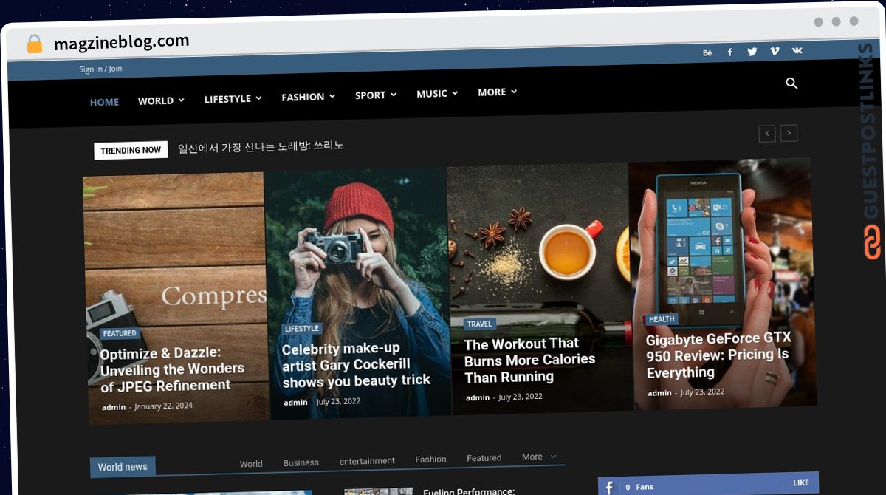This screenshot has height=495, width=886.
Task: Open Celebrity make-up artist Gary Cockerill article
Action: click(x=356, y=364)
